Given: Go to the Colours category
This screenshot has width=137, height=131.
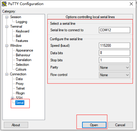Looking at the screenshot, I should tap(21, 69).
